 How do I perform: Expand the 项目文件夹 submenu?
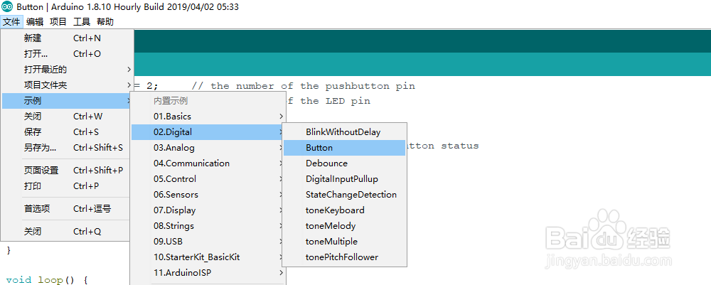(68, 85)
